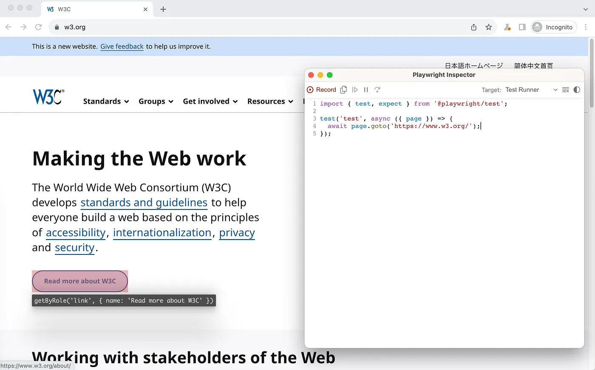The height and width of the screenshot is (370, 595).
Task: Bookmark this page with the star icon
Action: [489, 27]
